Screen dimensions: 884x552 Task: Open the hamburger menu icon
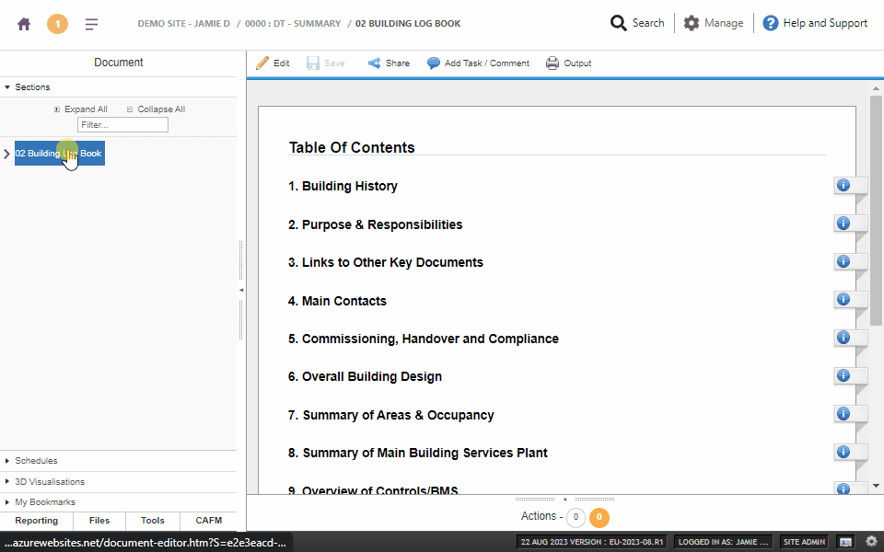(x=91, y=24)
